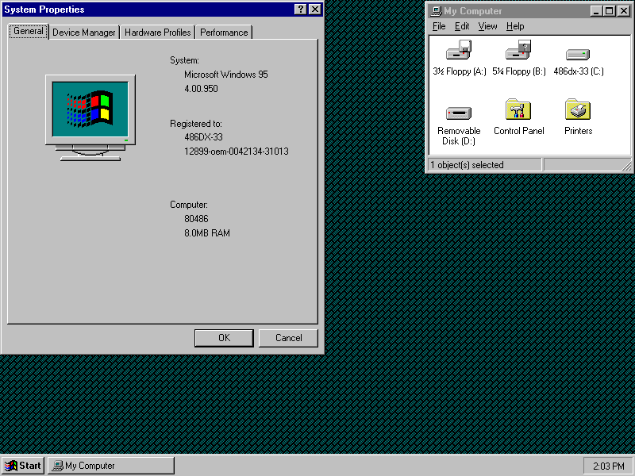Select the 486dx-33 (C:) hard drive icon
Screen dimensions: 635x476
pos(578,54)
